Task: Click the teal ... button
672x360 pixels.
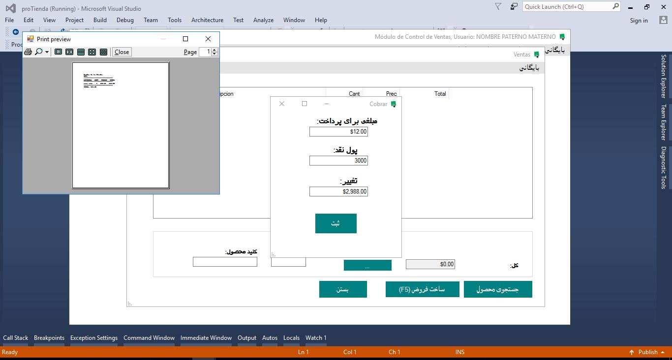Action: coord(367,266)
